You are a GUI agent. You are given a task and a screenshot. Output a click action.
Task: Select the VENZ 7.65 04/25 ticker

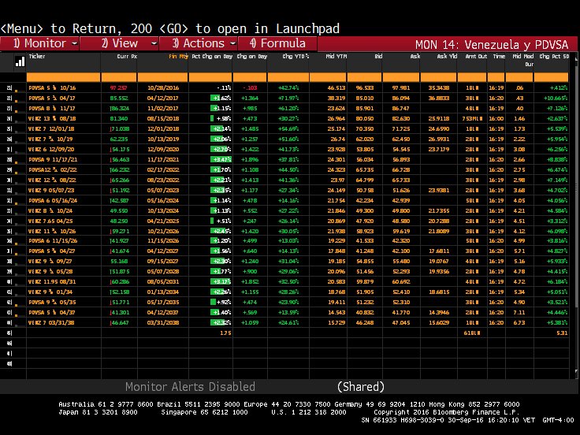pyautogui.click(x=50, y=221)
